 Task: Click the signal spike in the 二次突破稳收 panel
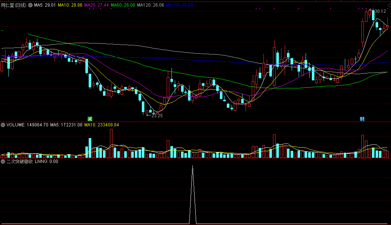point(192,195)
